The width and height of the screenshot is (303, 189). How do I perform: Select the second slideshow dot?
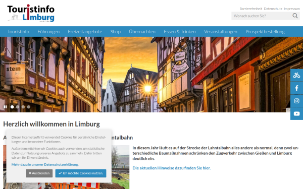(18, 107)
